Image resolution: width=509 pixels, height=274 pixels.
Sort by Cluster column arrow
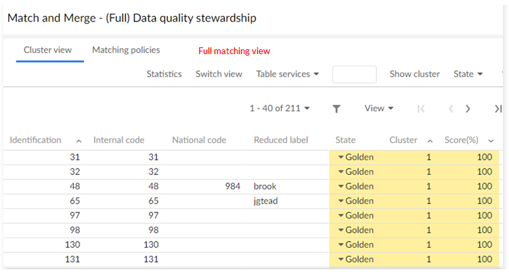[x=429, y=141]
